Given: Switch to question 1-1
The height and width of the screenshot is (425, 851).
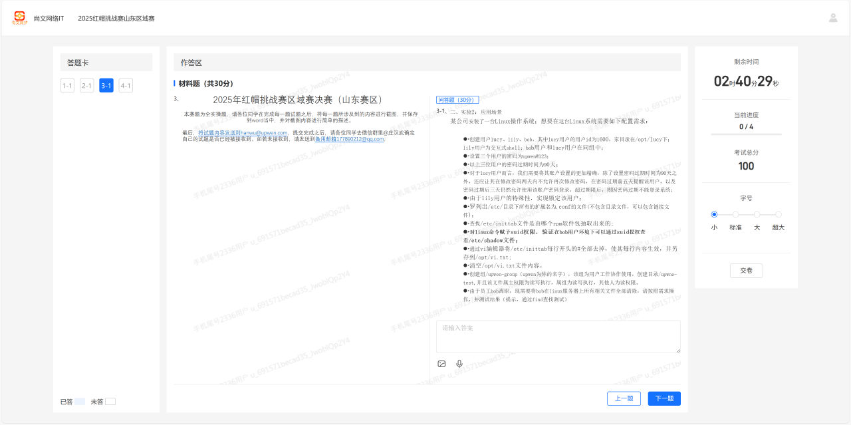Looking at the screenshot, I should (x=67, y=85).
